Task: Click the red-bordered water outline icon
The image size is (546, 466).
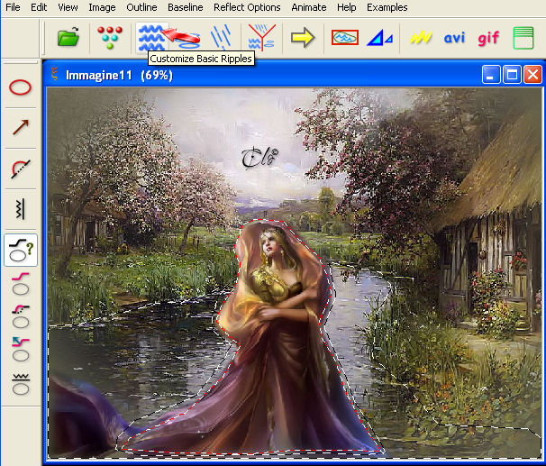Action: pyautogui.click(x=345, y=37)
